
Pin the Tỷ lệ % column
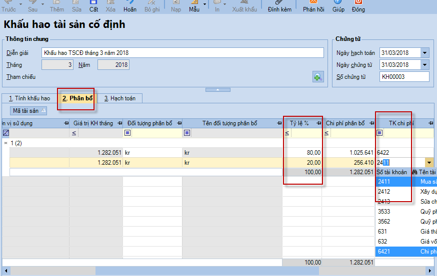(319, 123)
